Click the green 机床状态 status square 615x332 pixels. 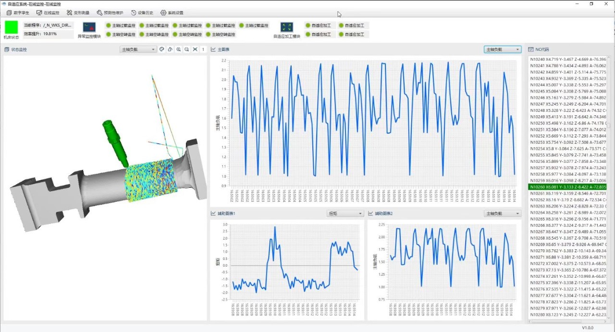[12, 27]
